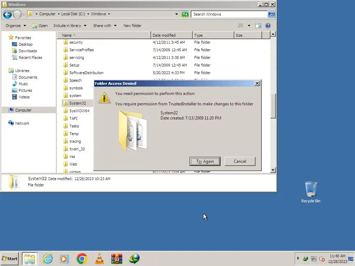Show hidden tray icons arrow
The width and height of the screenshot is (355, 266).
pyautogui.click(x=298, y=258)
